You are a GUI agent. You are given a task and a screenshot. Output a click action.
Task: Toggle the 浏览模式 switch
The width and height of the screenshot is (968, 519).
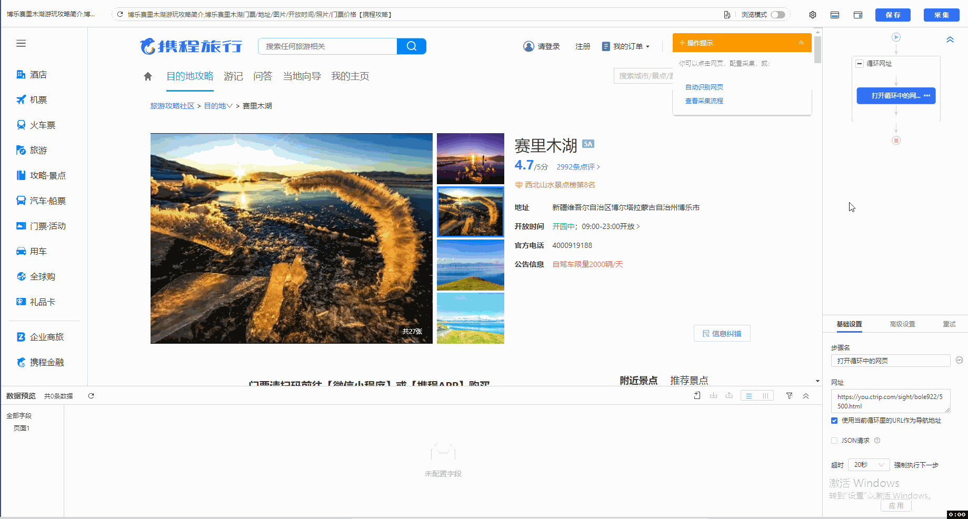pos(778,15)
